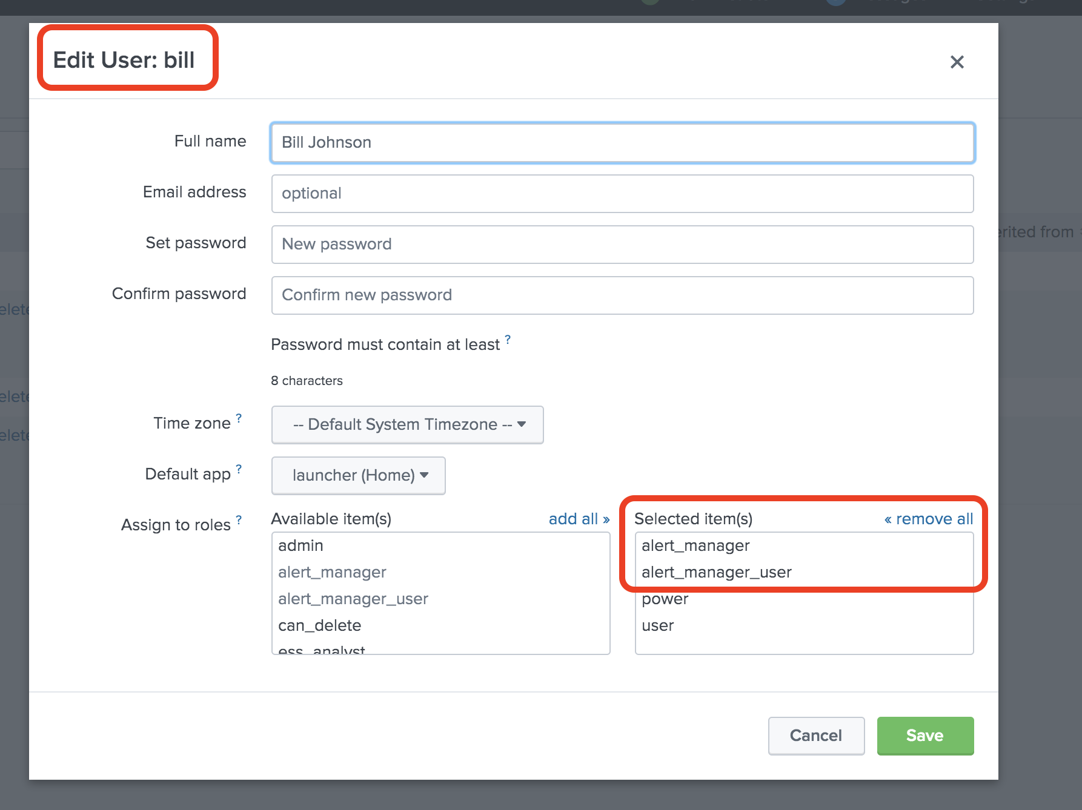Click the Full name field
The image size is (1082, 810).
pyautogui.click(x=622, y=143)
